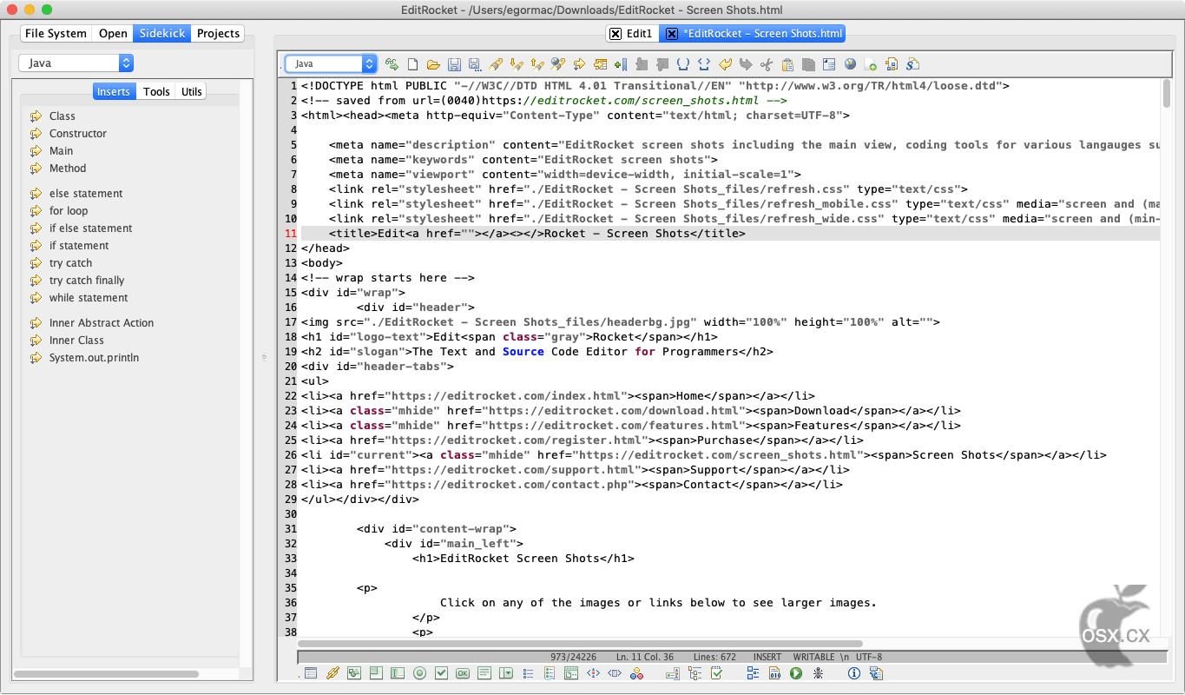Open Find with the flashlight icon
Image resolution: width=1185 pixels, height=695 pixels.
click(496, 64)
